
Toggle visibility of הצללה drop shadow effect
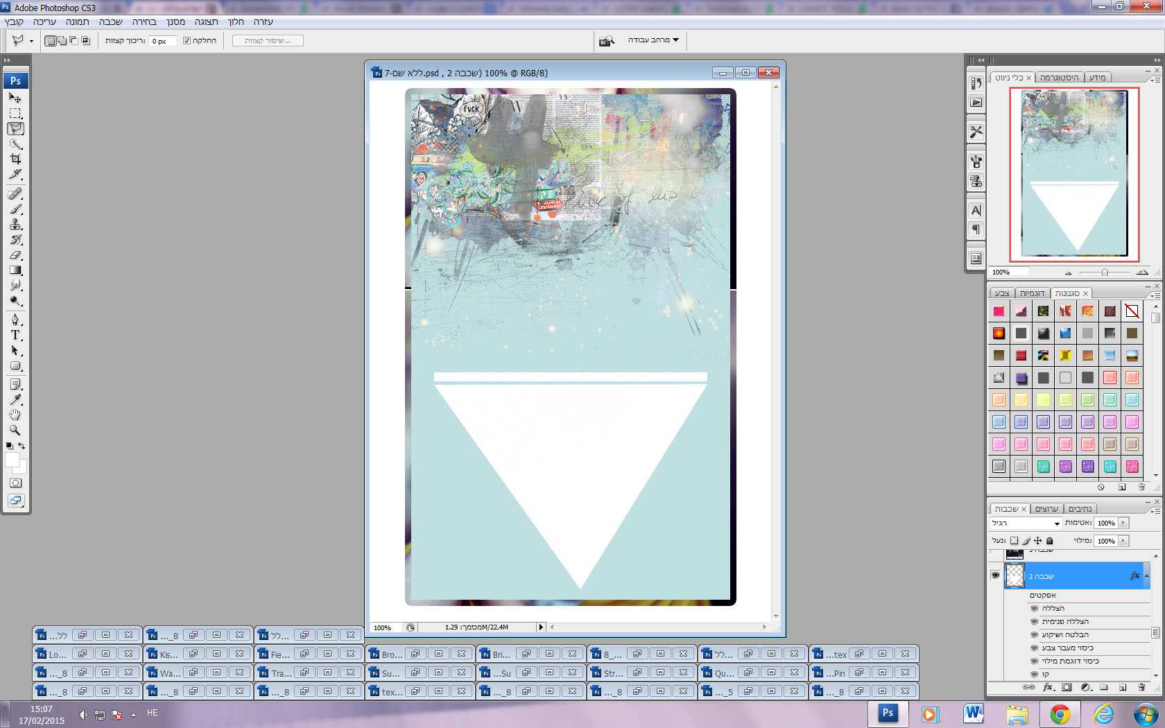[1034, 608]
